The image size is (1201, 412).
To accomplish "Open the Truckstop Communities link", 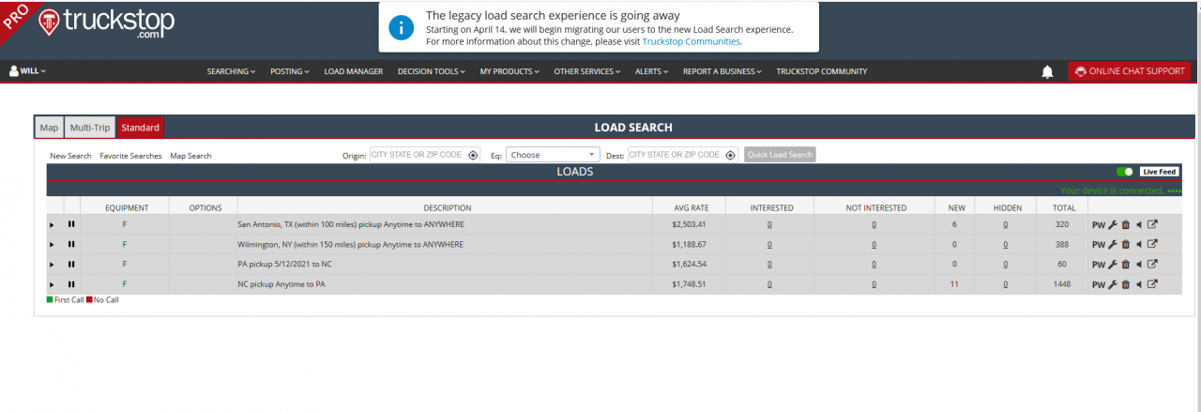I will (692, 41).
